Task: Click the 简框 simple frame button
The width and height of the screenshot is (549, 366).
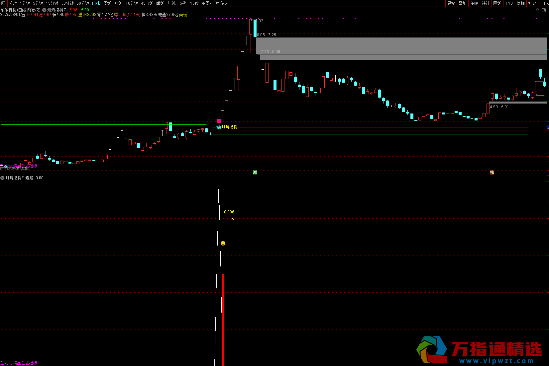Action: point(521,3)
